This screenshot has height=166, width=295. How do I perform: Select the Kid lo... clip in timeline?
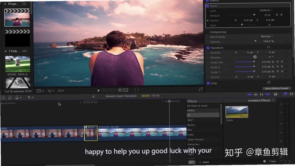pyautogui.click(x=91, y=133)
